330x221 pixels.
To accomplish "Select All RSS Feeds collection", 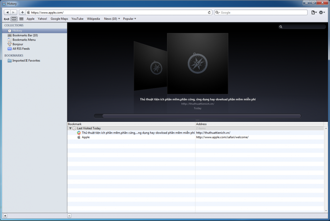I will click(21, 49).
